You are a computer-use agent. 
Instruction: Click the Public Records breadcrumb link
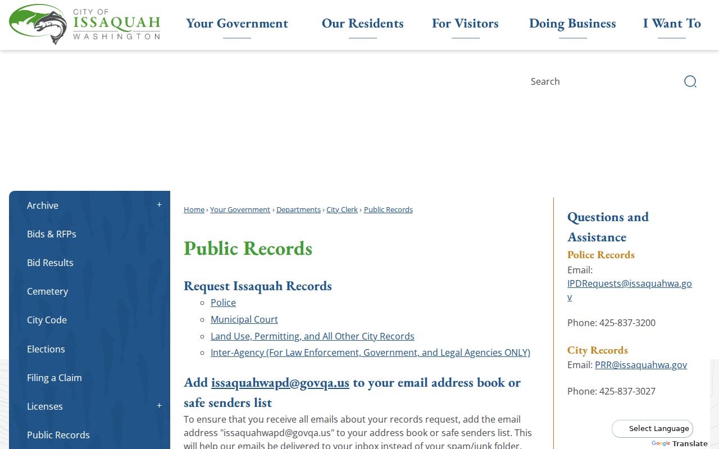(388, 209)
